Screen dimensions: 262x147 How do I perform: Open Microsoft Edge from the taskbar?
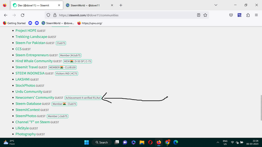176,143
